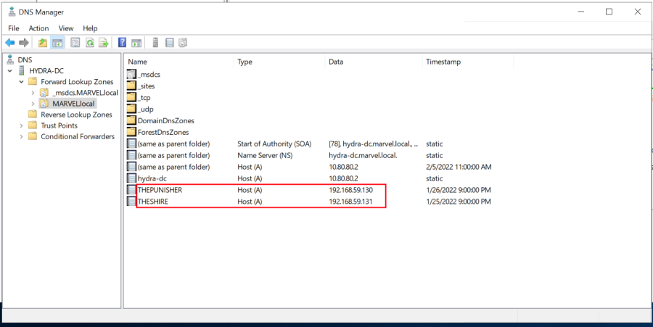Open the Action menu
653x327 pixels.
coord(38,28)
